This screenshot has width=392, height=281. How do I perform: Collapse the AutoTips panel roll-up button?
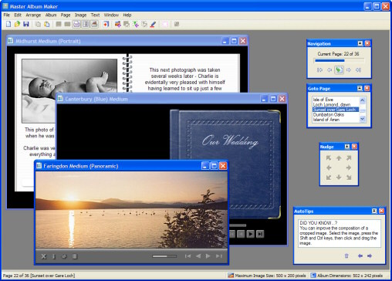tap(374, 211)
